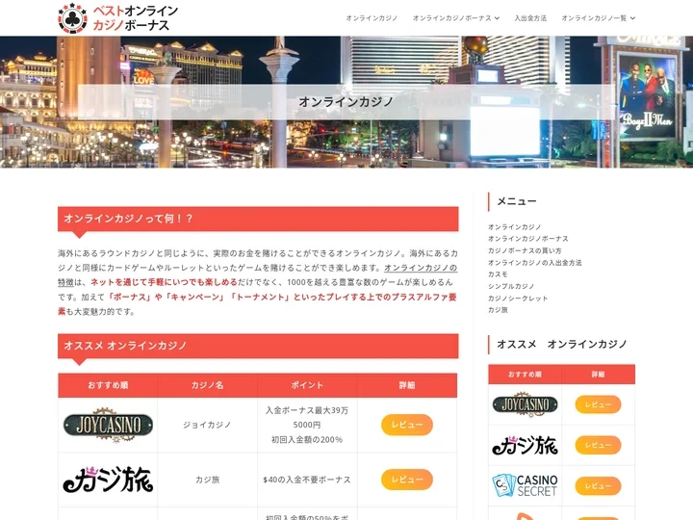693x520 pixels.
Task: Open レビュー button for カジ旅 main row
Action: tap(406, 480)
